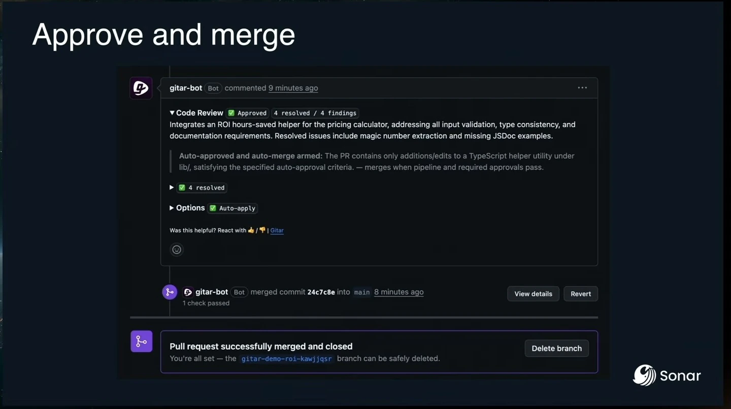This screenshot has height=409, width=731.
Task: Click the purple merge icon beside closed message
Action: [x=142, y=342]
